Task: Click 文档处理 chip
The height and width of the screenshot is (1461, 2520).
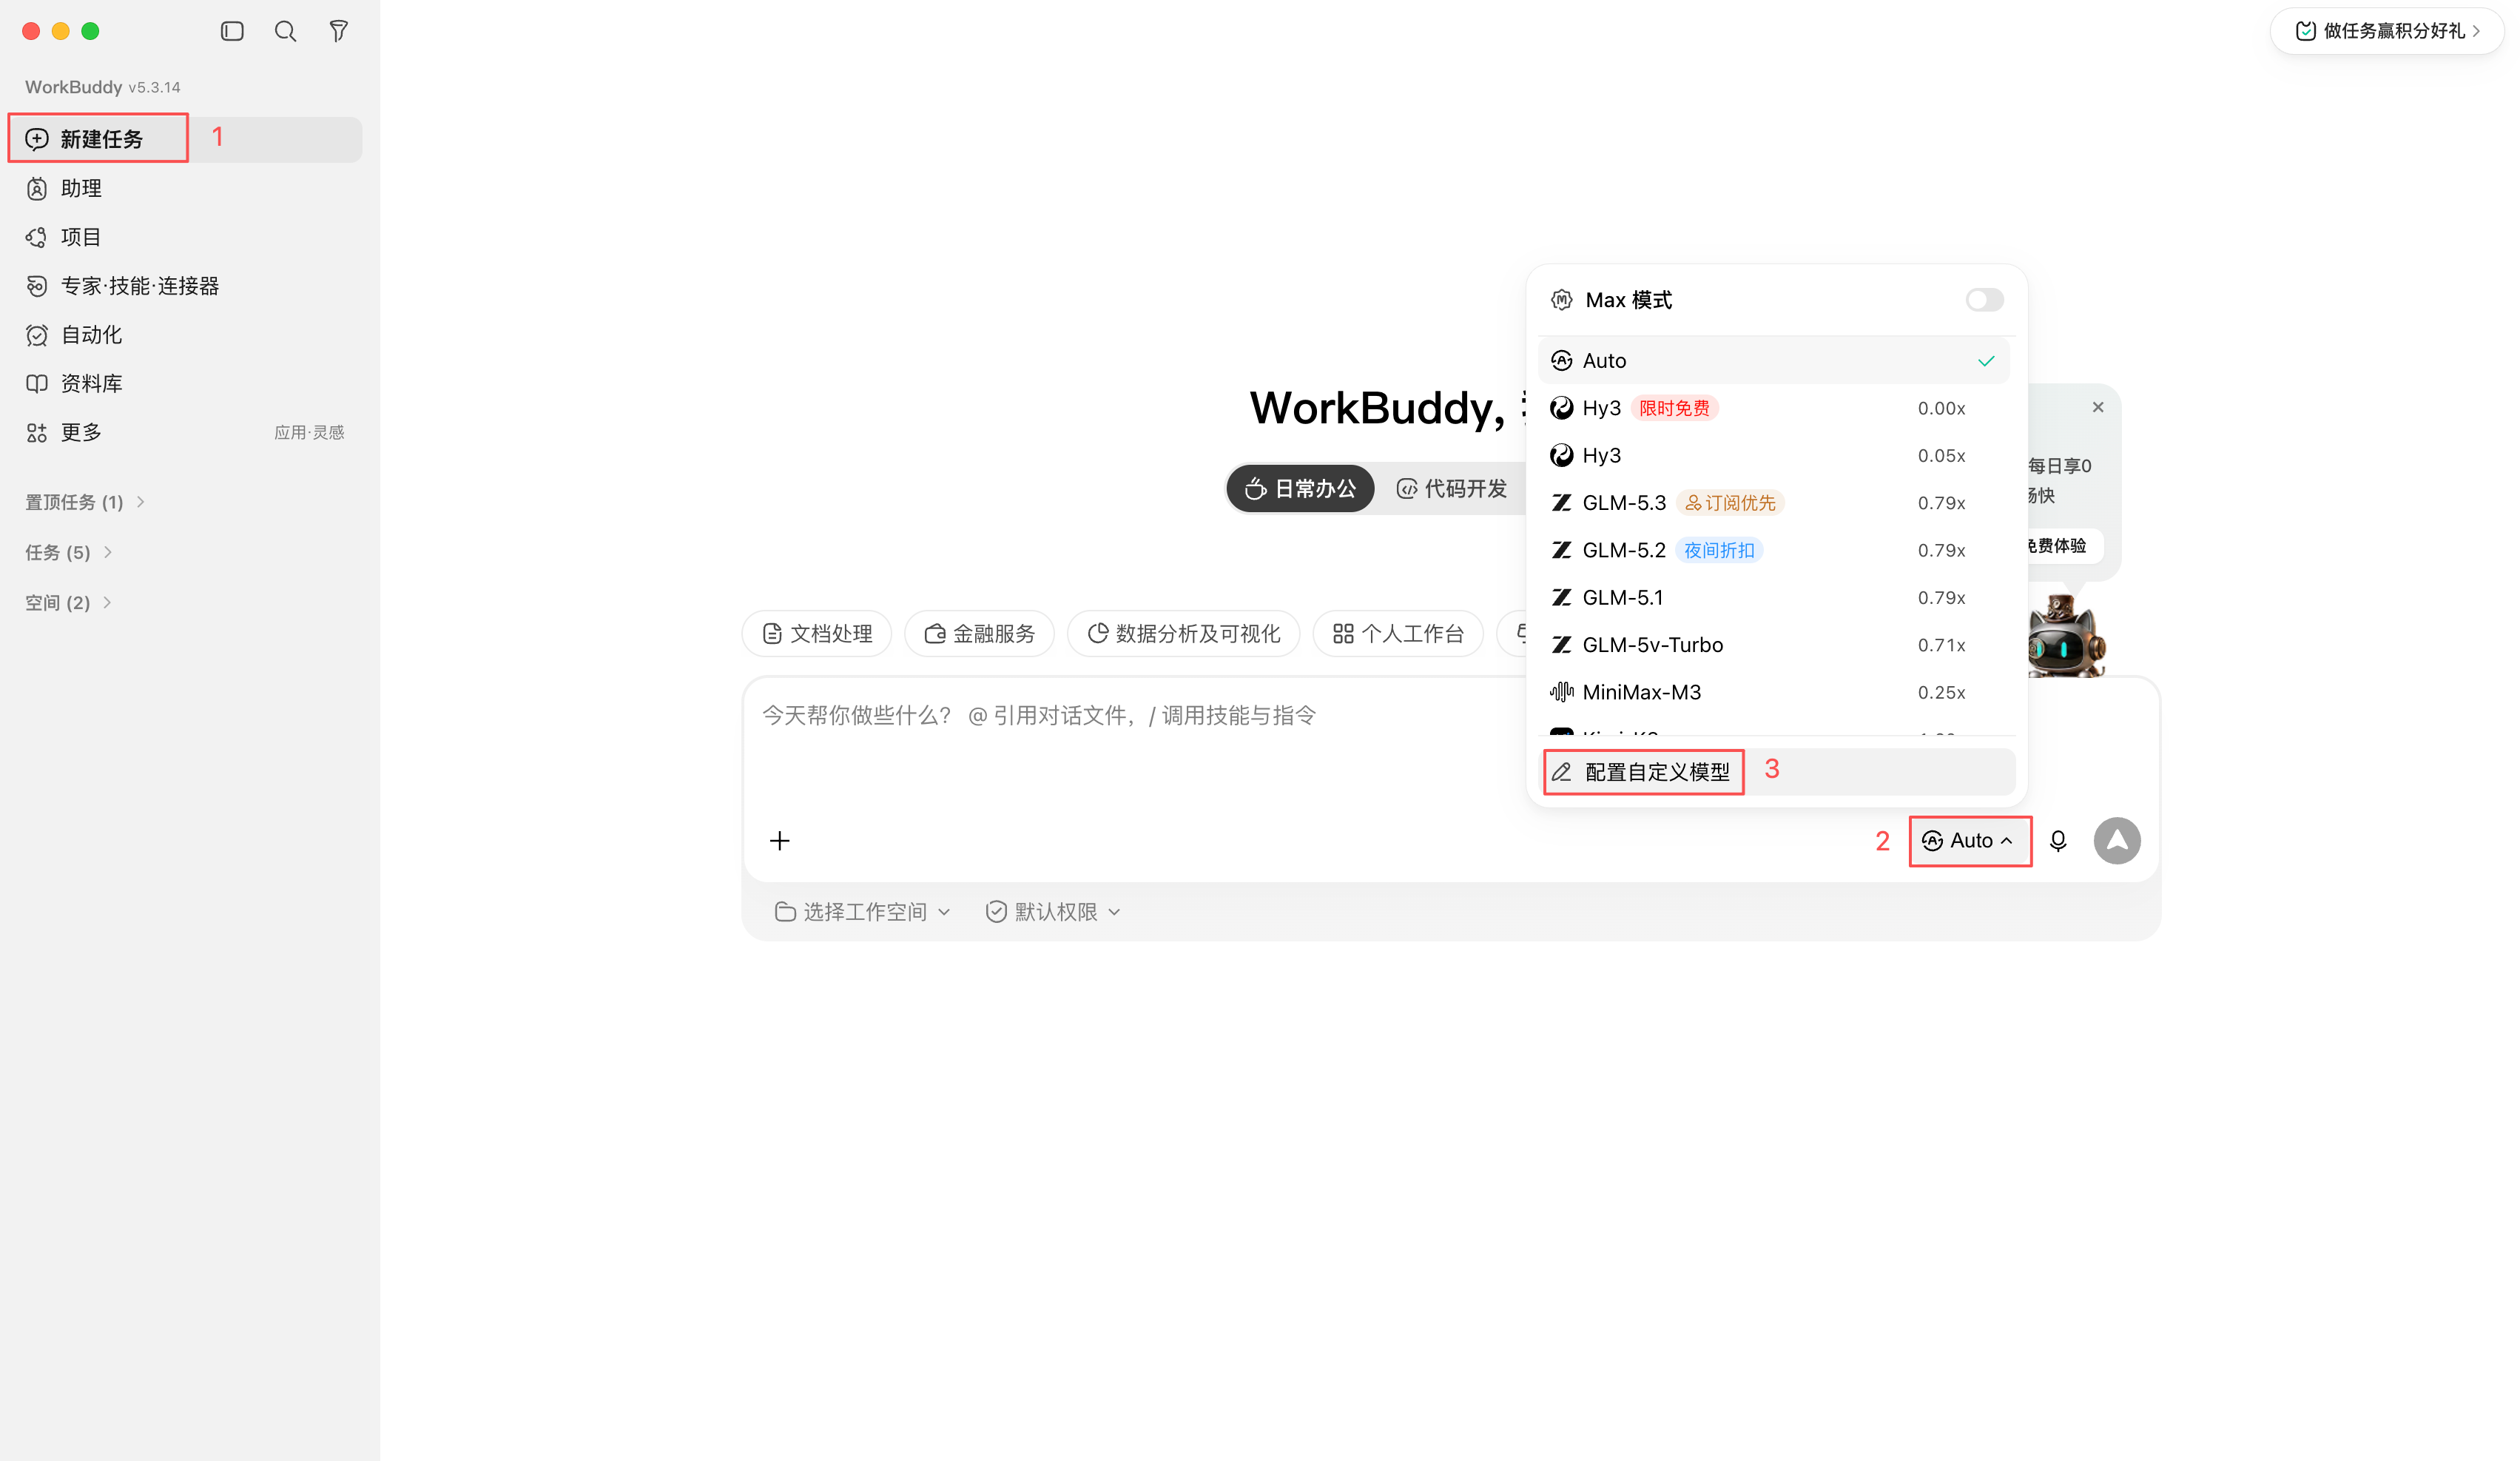Action: (x=817, y=634)
